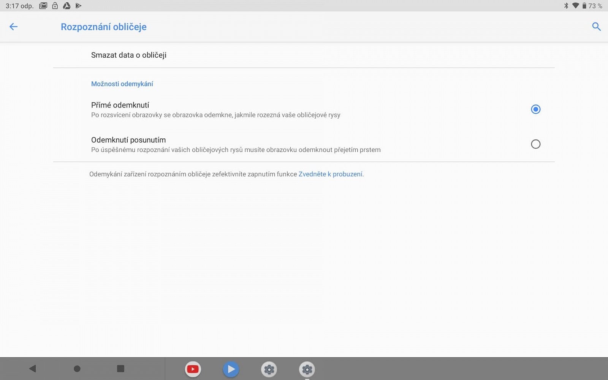
Task: Tap the battery 73 % indicator
Action: pyautogui.click(x=592, y=6)
